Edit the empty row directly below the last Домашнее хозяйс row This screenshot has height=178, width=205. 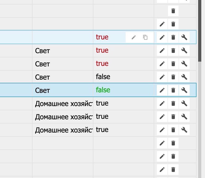162,143
